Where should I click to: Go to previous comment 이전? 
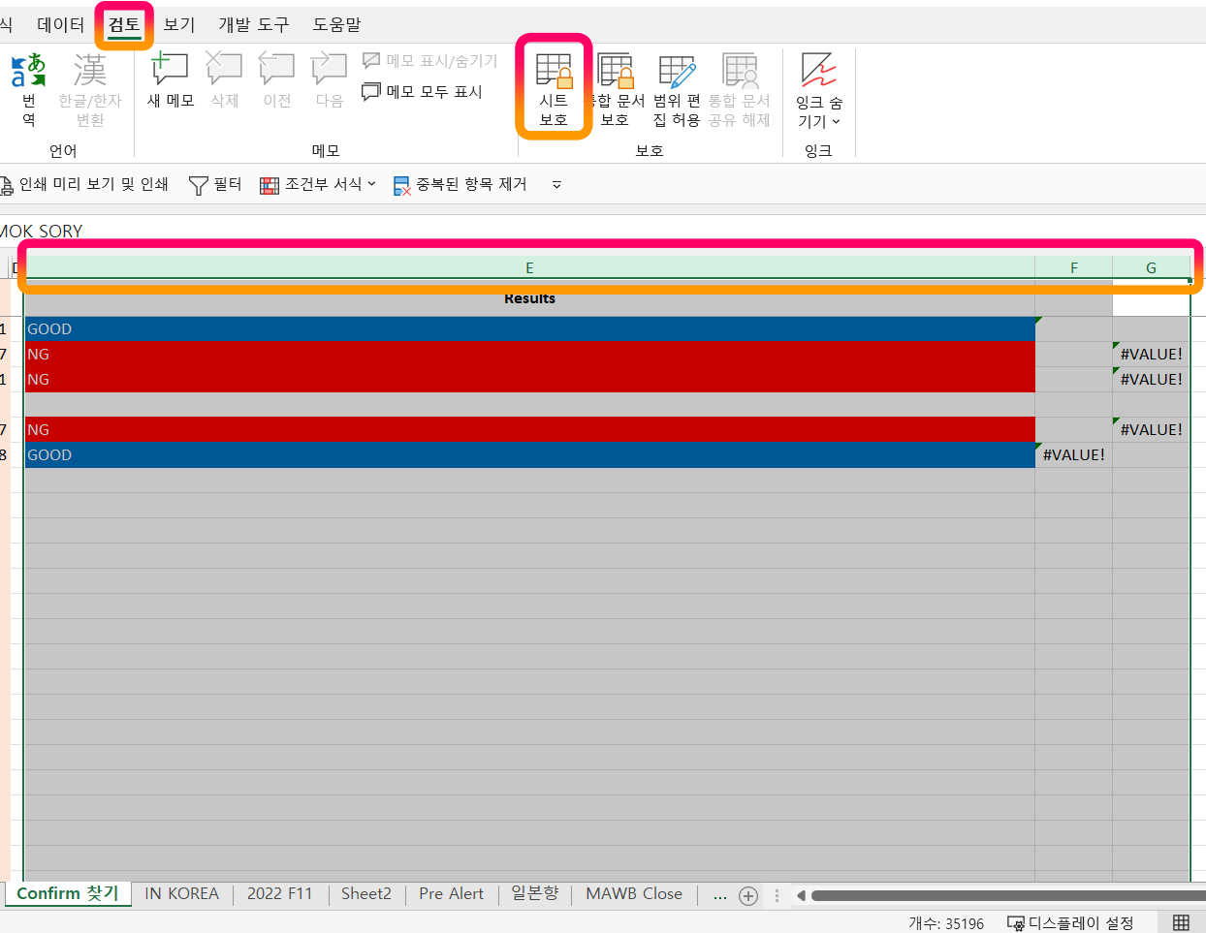tap(276, 80)
